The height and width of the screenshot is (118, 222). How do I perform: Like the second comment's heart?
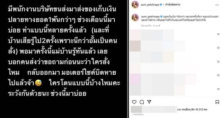218,48
